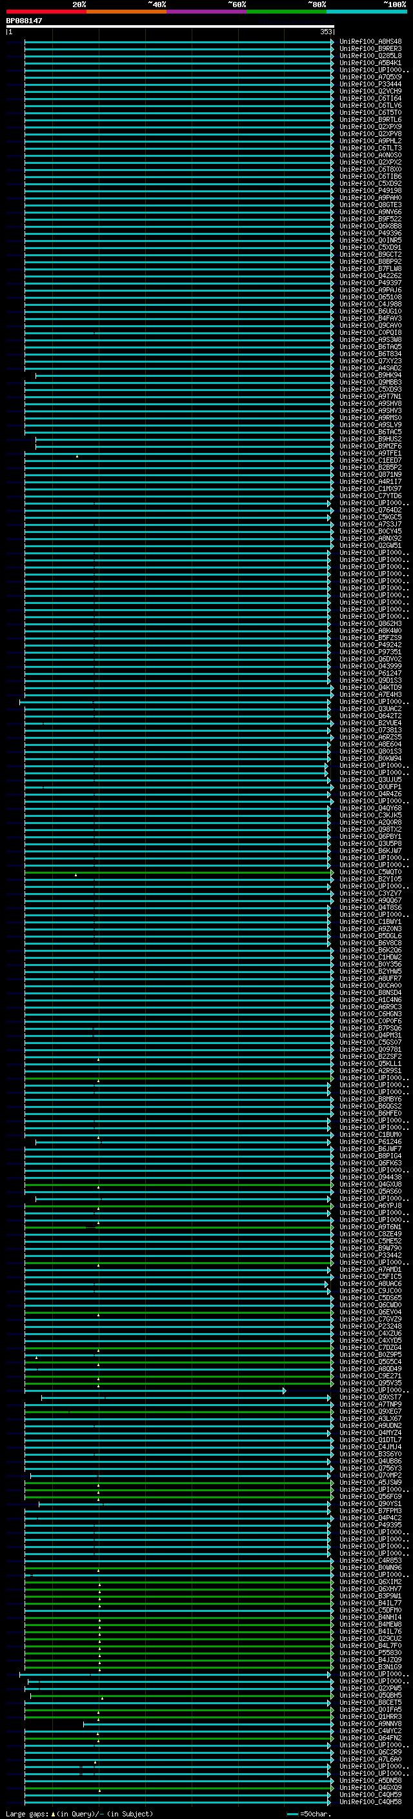Click label UniRef100_Q4R4Z6
Viewport: 413px width, 1819px height.
tap(370, 794)
